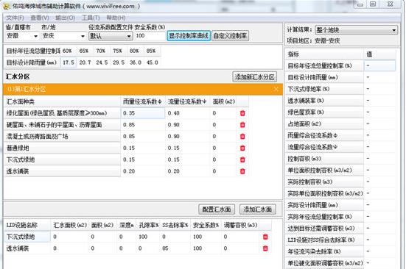The width and height of the screenshot is (406, 269).
Task: Click the 下沉式绿地 LID facility name cell
Action: point(27,237)
